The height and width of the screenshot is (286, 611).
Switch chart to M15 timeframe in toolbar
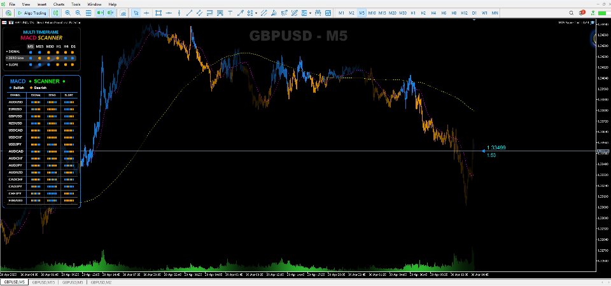[383, 13]
